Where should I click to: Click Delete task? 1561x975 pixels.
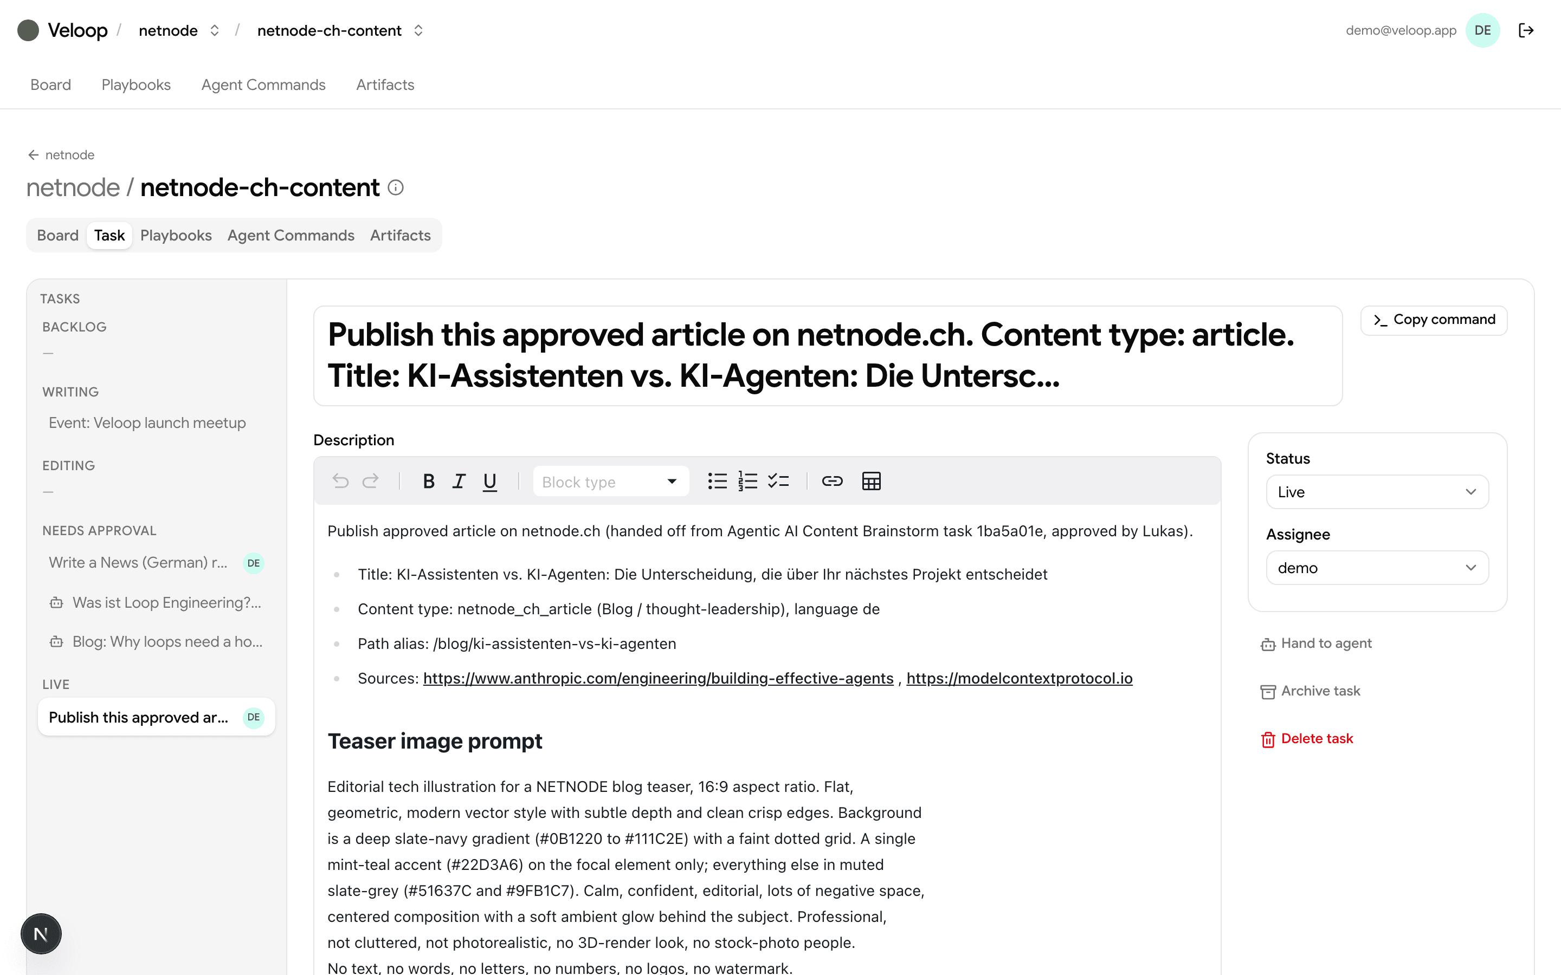pyautogui.click(x=1307, y=739)
